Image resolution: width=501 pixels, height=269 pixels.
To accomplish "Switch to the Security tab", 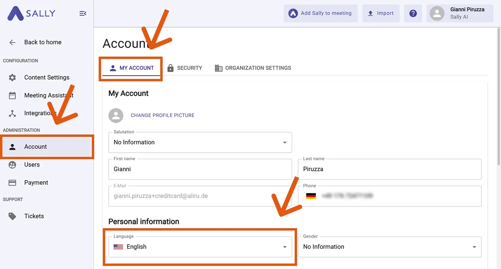I will [x=185, y=68].
